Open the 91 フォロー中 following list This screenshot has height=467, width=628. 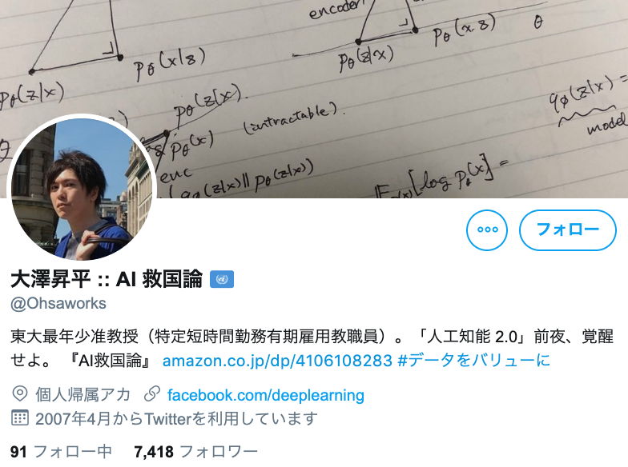(61, 452)
